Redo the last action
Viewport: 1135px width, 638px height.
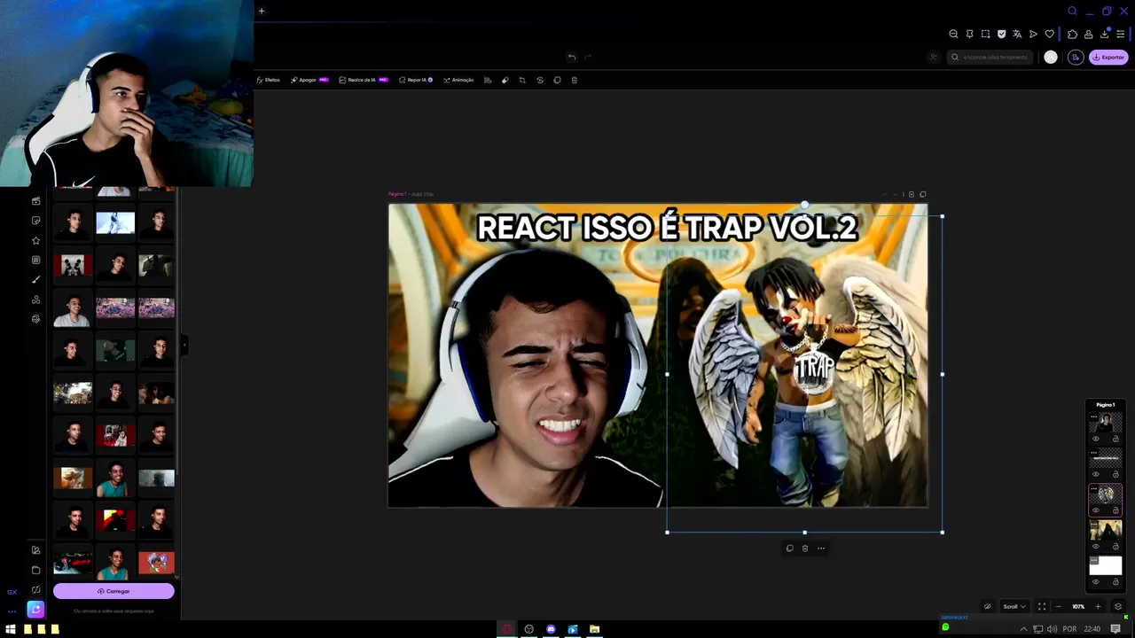coord(588,57)
